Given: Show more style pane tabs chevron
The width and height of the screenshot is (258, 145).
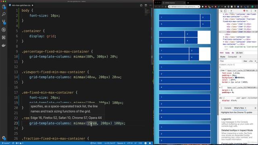Looking at the screenshot, I should [240, 57].
